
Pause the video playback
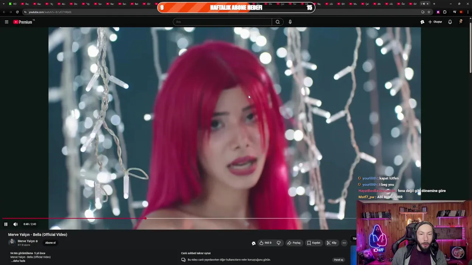coord(6,224)
